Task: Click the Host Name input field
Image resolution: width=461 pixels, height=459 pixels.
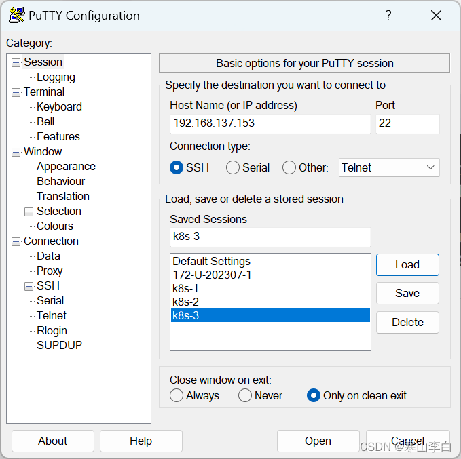Action: pyautogui.click(x=270, y=124)
